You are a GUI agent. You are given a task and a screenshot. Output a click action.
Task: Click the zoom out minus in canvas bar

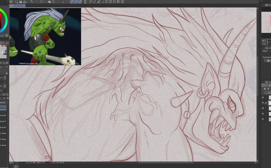point(28,163)
